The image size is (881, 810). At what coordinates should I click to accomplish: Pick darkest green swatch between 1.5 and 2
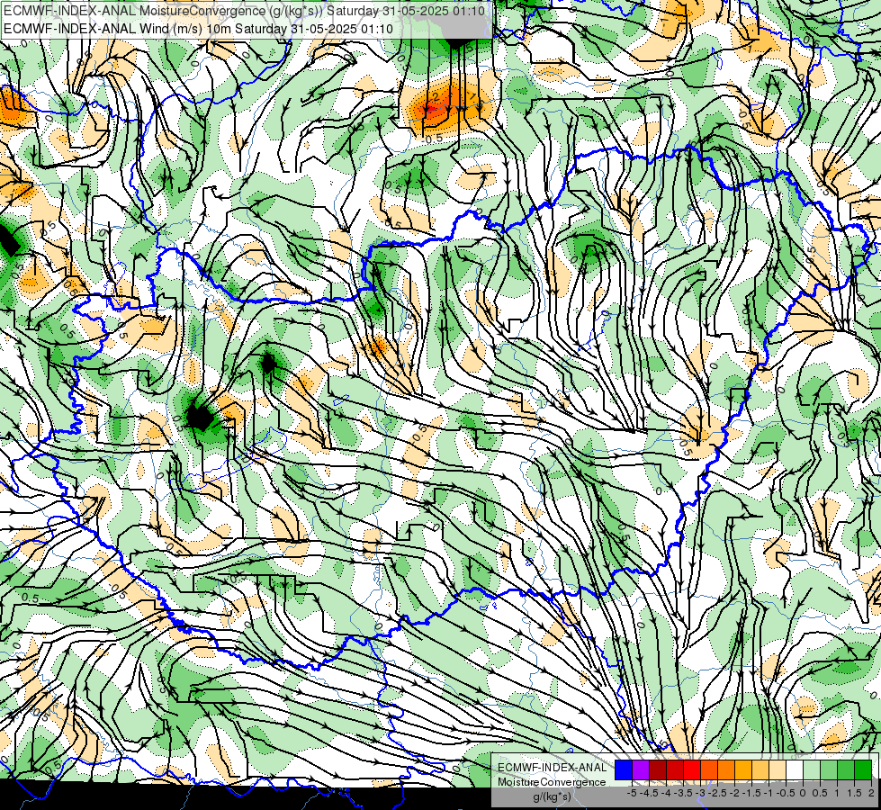[x=862, y=769]
